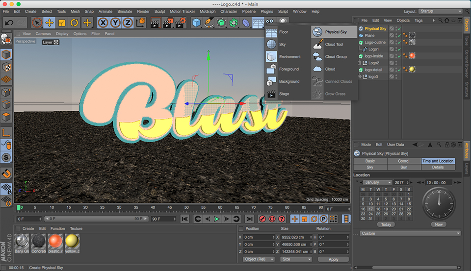Image resolution: width=471 pixels, height=271 pixels.
Task: Select the Rotate tool in toolbar
Action: 74,23
